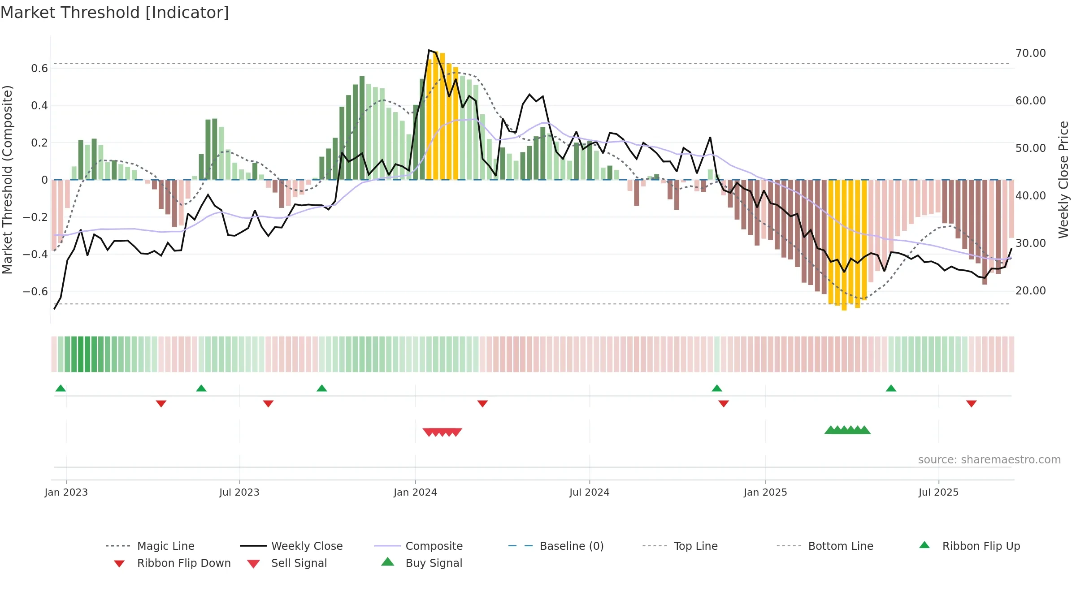Toggle the Magic Line legend entry
Screen dimensions: 1076x605
point(150,546)
